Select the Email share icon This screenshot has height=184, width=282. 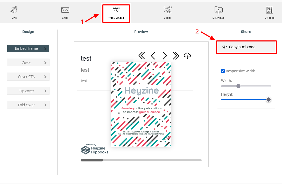(65, 10)
